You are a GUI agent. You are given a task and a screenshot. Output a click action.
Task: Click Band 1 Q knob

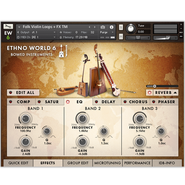47,131
